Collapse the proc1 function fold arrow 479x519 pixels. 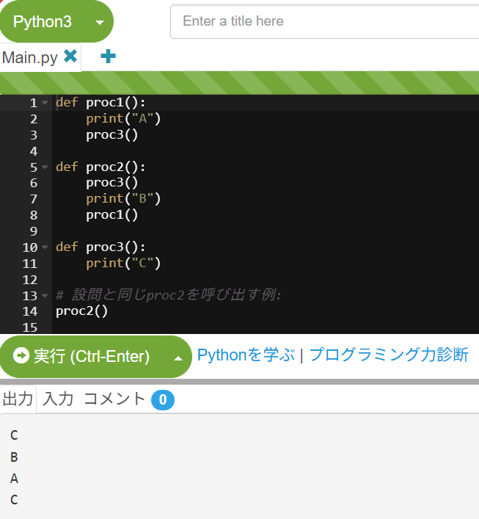tap(45, 103)
